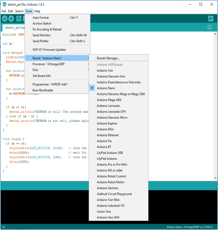Screen dimensions: 218x230
Task: Select Arduino Uno WiFi board
Action: coord(108,217)
